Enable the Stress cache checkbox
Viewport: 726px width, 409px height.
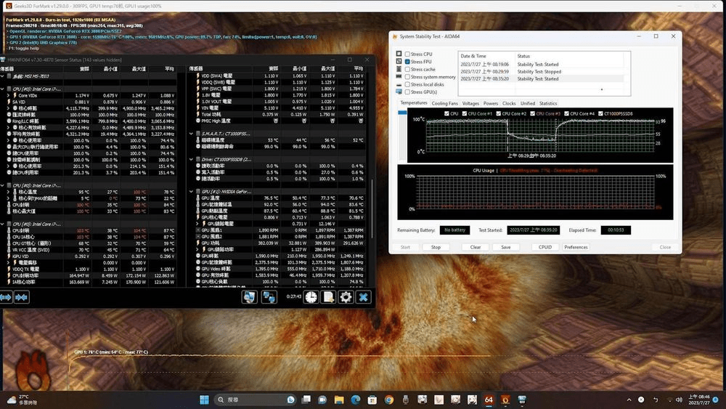(x=407, y=70)
